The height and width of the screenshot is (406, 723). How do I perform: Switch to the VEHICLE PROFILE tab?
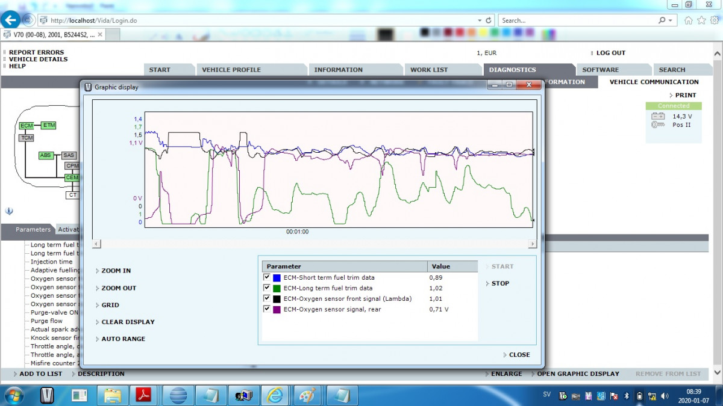click(231, 70)
